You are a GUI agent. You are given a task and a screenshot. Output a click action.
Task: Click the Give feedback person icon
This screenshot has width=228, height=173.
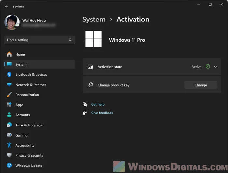pos(85,113)
